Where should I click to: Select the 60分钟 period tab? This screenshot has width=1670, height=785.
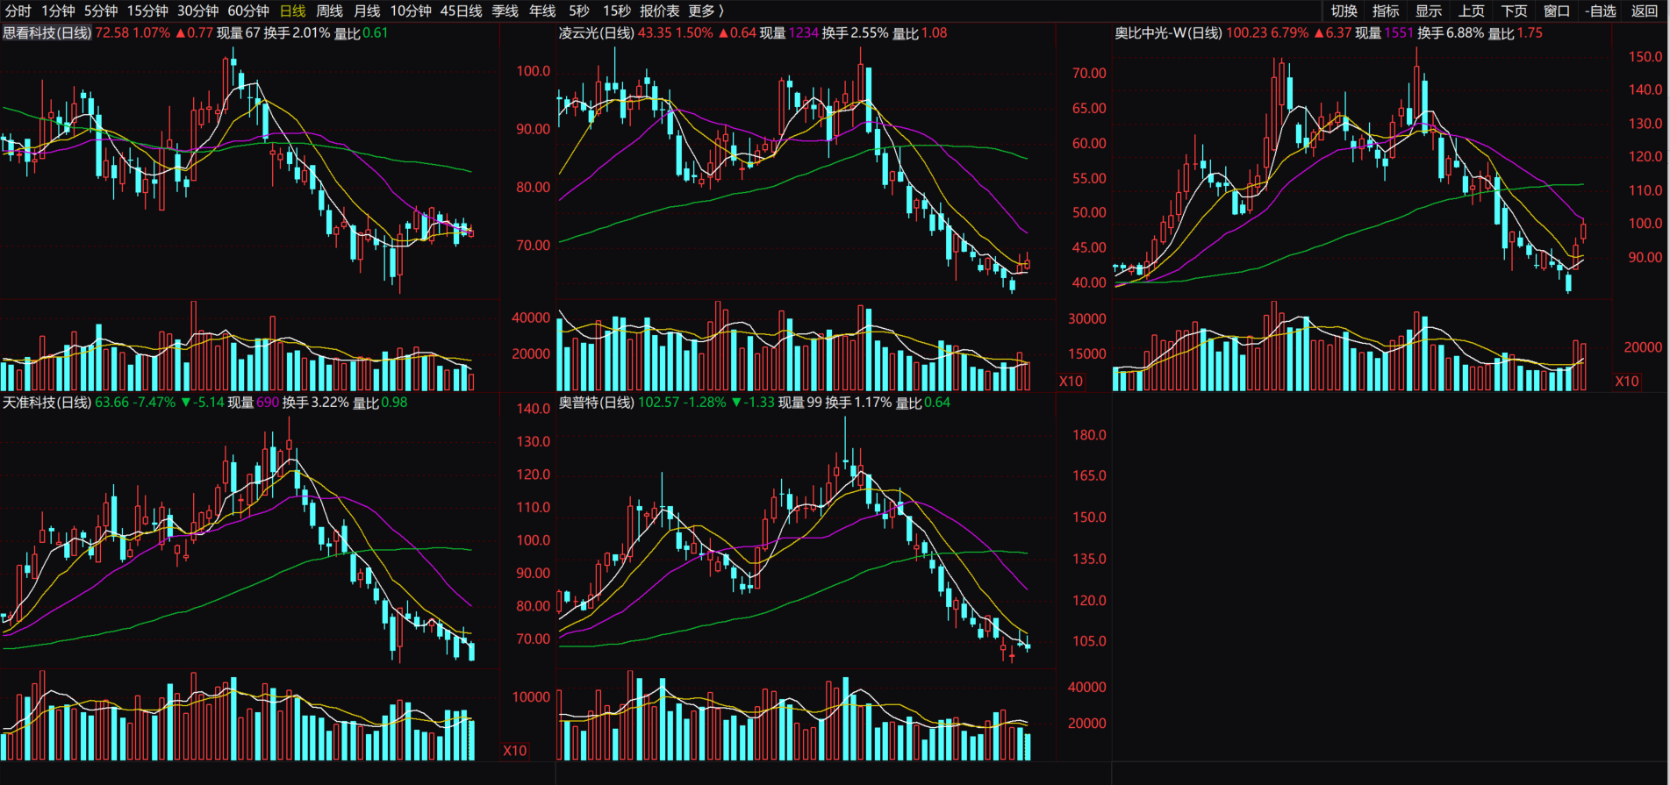[x=248, y=11]
